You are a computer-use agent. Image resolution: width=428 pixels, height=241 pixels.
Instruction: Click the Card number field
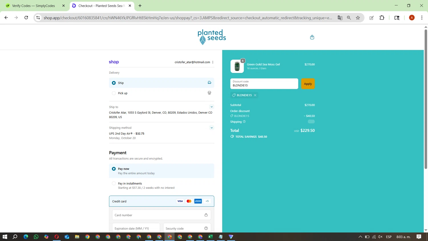pos(161,215)
